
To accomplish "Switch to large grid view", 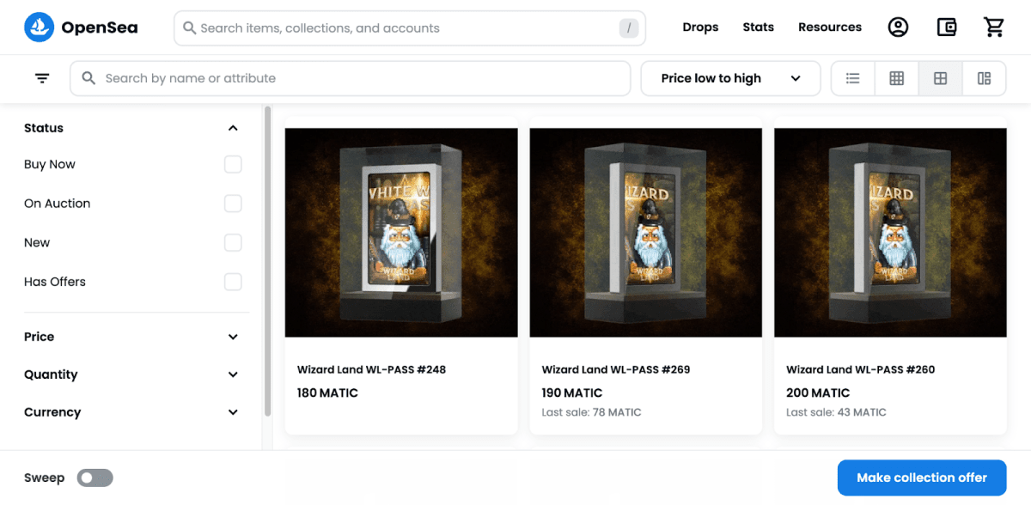I will click(x=941, y=78).
